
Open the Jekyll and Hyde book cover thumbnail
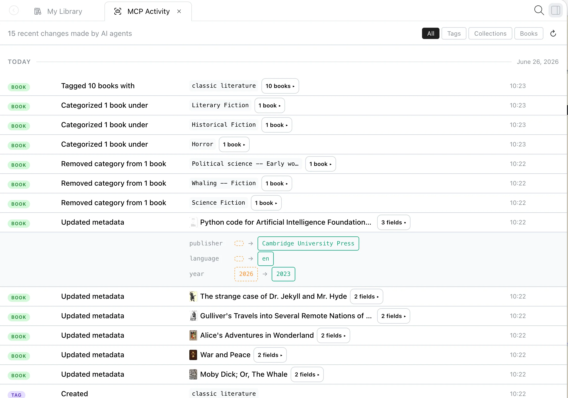click(x=193, y=296)
